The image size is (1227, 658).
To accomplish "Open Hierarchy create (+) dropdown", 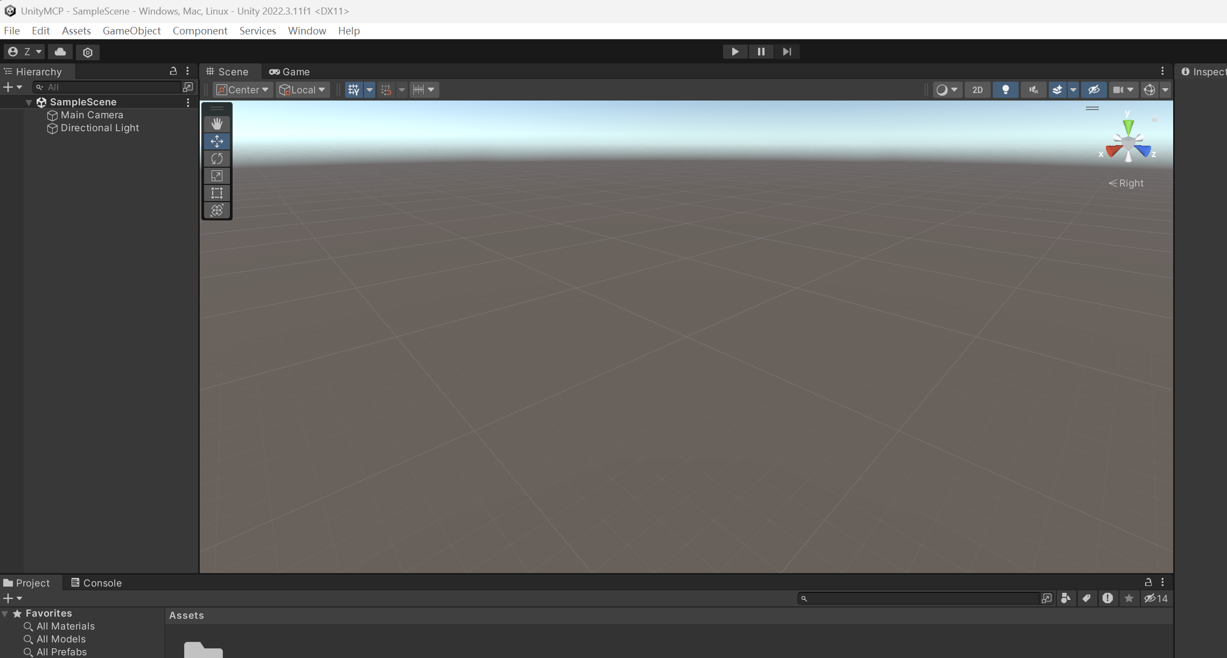I will click(13, 87).
